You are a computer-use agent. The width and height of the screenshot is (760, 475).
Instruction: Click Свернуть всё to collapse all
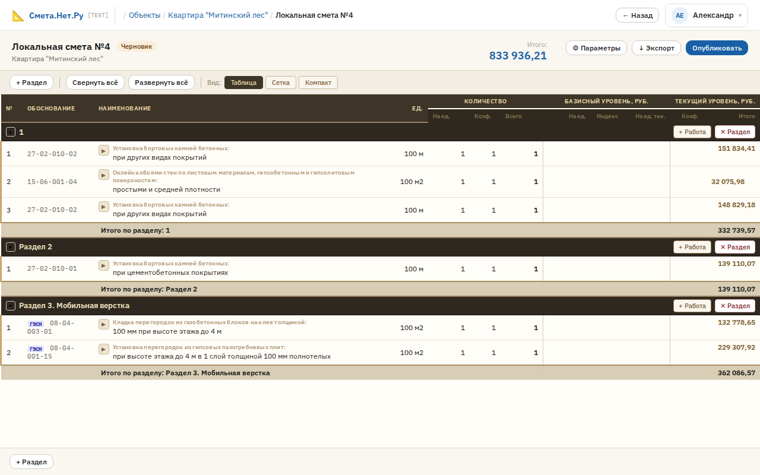tap(95, 83)
